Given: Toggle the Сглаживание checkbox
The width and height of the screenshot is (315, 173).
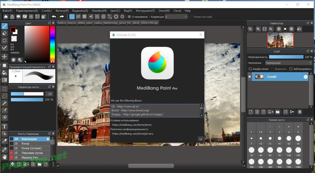Looking at the screenshot, I should 129,17.
